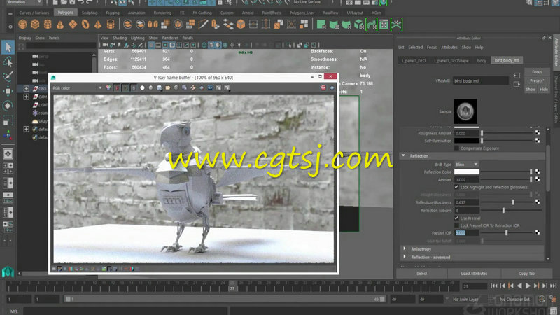The height and width of the screenshot is (315, 560).
Task: Click the orange Bevel cube shelf icon
Action: pos(241,24)
